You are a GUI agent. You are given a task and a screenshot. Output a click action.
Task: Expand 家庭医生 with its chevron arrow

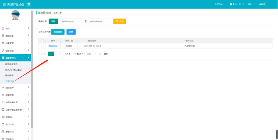pyautogui.click(x=29, y=35)
